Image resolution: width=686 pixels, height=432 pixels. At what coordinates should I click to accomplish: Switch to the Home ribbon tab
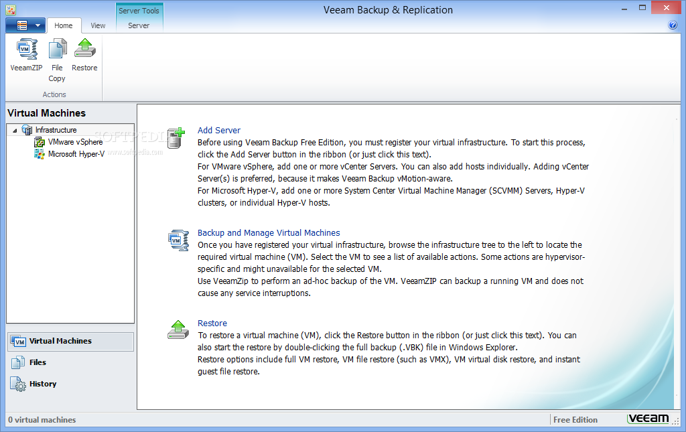pos(64,25)
